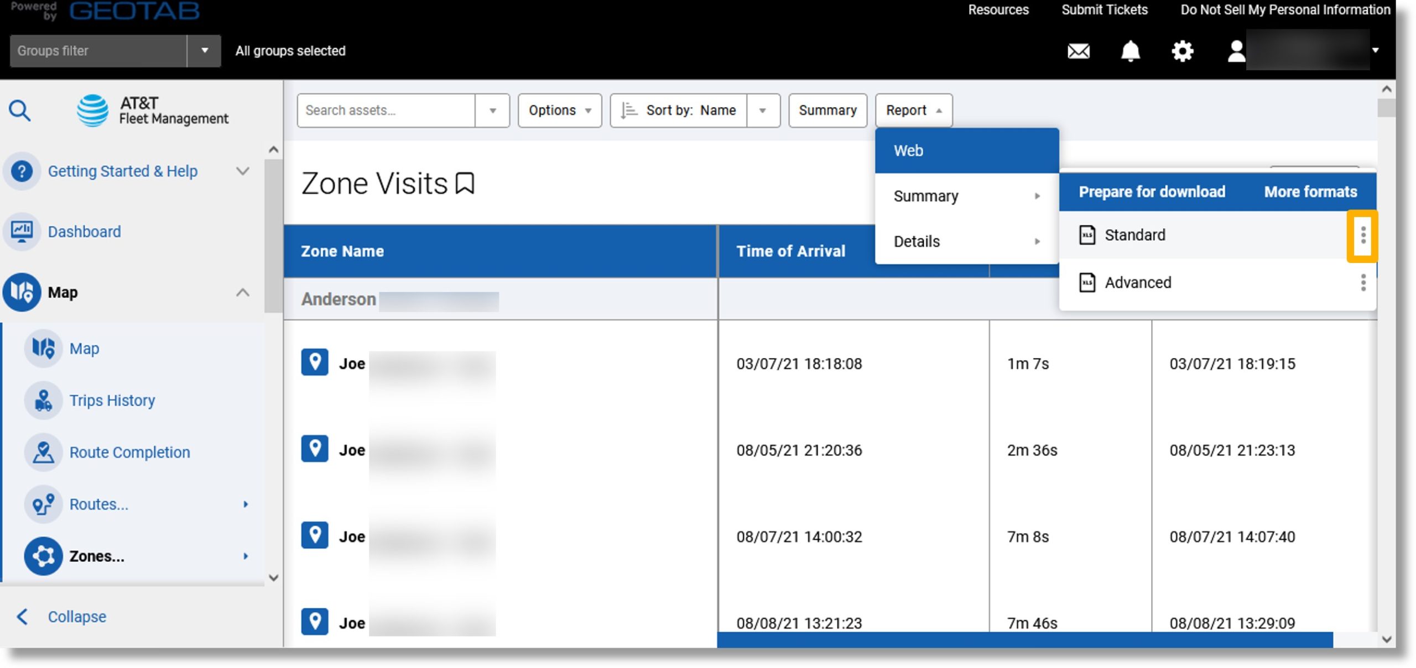The width and height of the screenshot is (1416, 668).
Task: Click the Search assets input field
Action: pos(386,111)
